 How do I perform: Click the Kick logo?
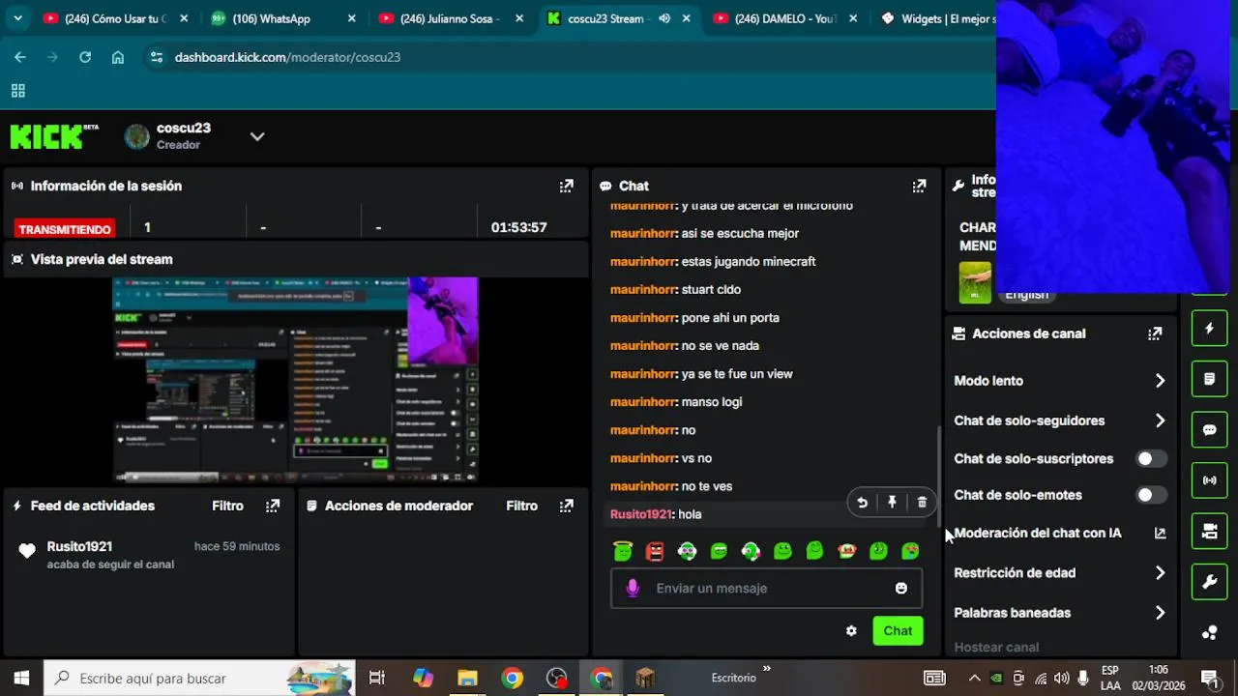click(x=54, y=136)
